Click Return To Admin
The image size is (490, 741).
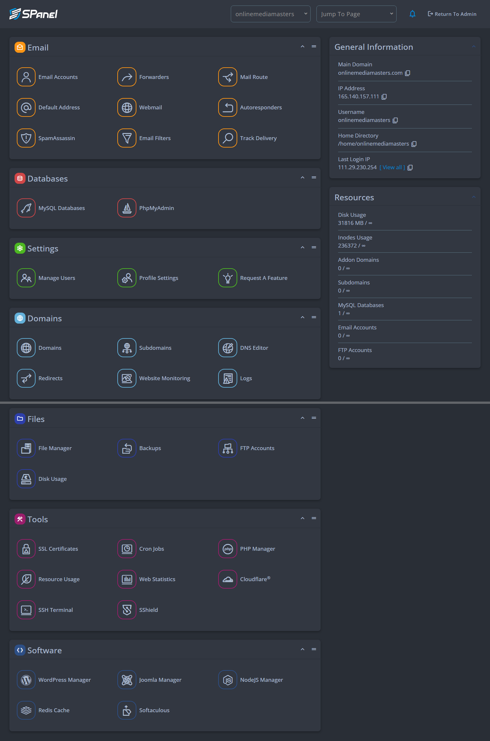tap(452, 14)
